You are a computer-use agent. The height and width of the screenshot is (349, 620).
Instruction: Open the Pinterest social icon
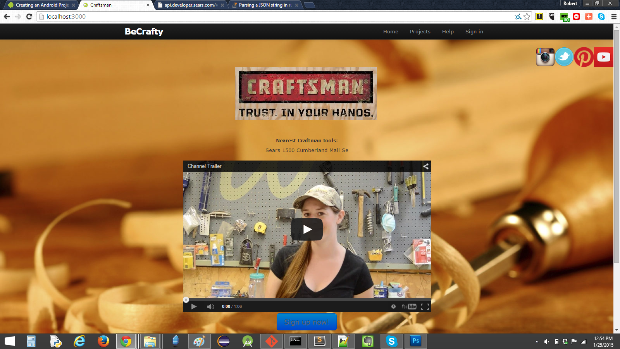584,57
